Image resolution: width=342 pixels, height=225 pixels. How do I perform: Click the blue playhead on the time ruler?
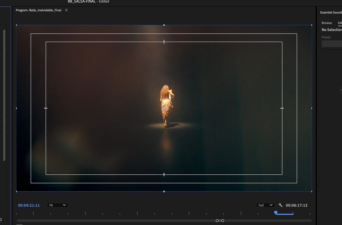(276, 212)
